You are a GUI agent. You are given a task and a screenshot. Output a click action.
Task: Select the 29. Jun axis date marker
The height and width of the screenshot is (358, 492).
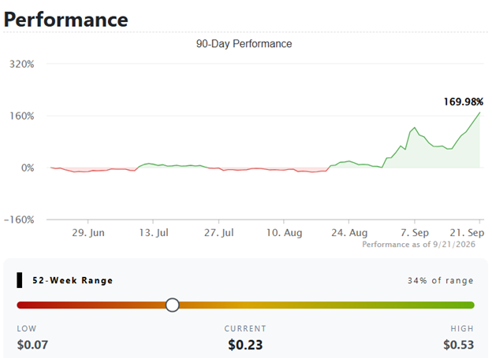click(x=88, y=233)
